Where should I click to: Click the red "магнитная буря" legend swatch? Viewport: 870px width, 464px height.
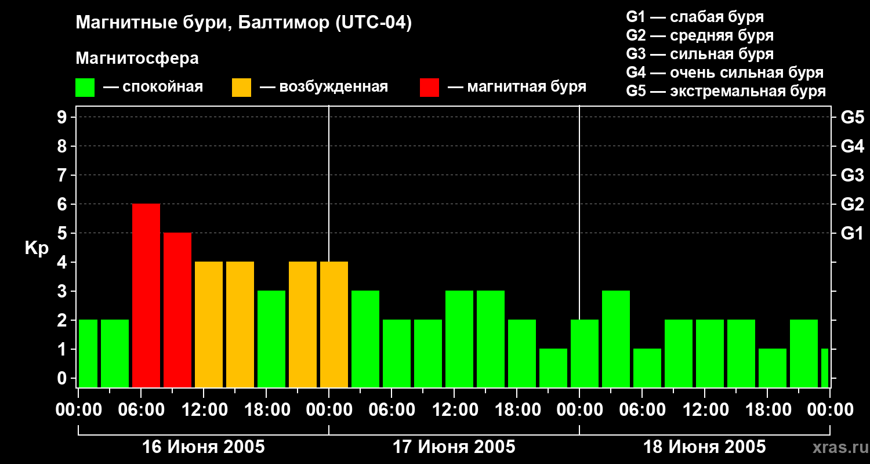coord(429,88)
